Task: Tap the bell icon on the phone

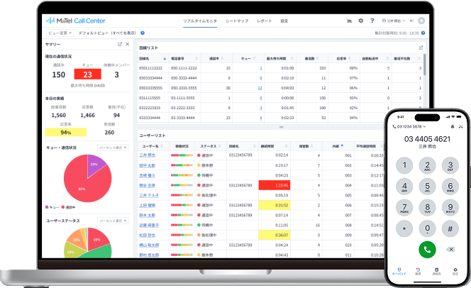Action: tap(453, 126)
